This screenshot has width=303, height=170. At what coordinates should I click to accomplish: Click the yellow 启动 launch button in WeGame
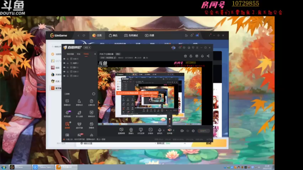(x=209, y=143)
